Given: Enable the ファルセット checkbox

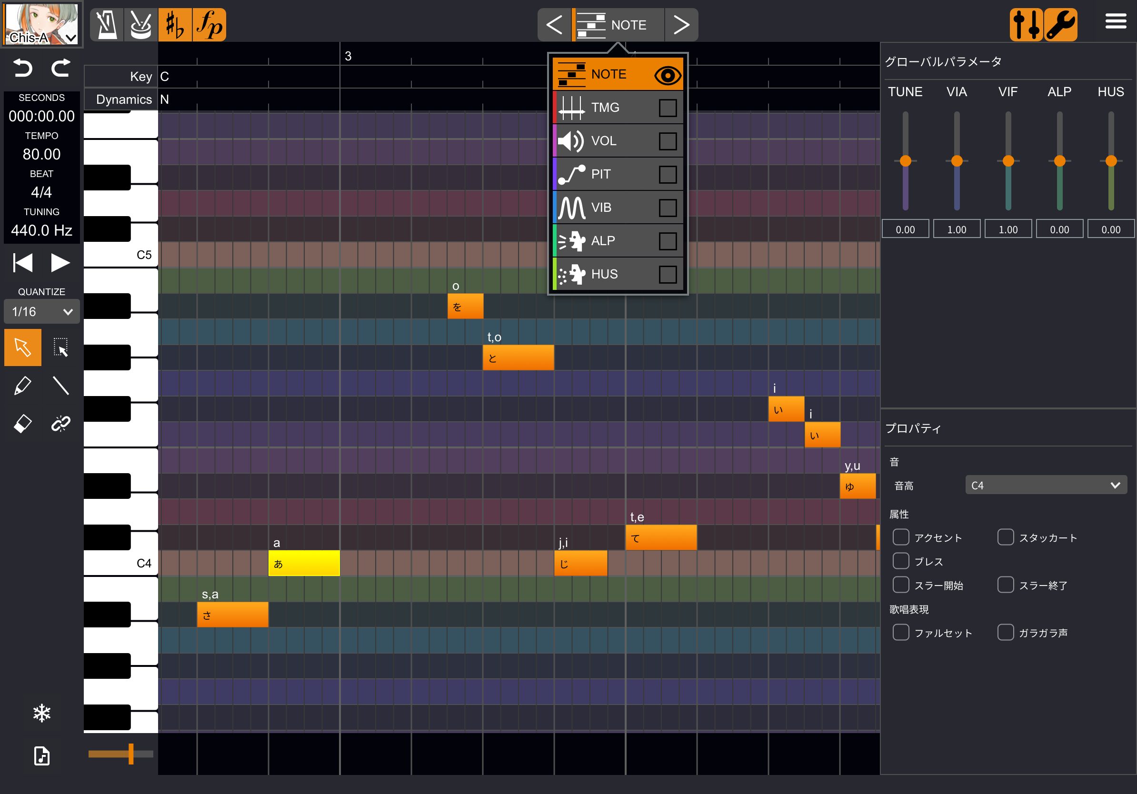Looking at the screenshot, I should pos(900,632).
